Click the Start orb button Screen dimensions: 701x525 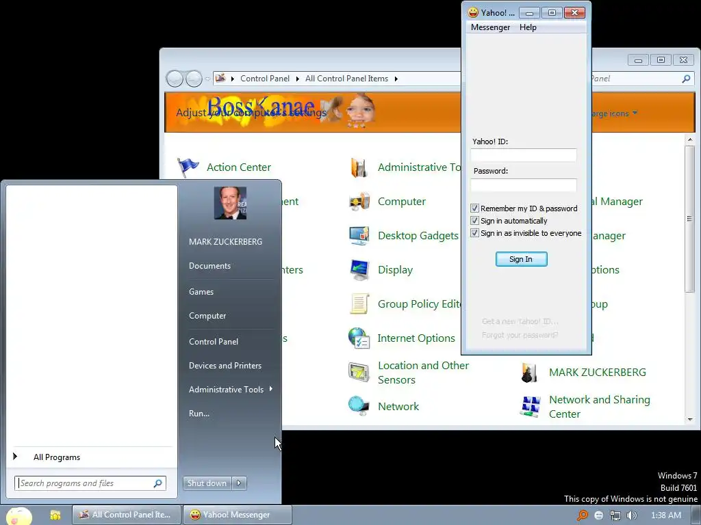tap(18, 516)
